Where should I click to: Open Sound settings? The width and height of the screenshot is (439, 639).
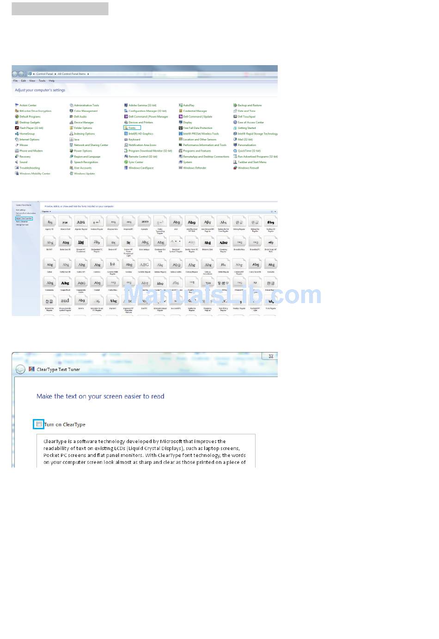[21, 162]
